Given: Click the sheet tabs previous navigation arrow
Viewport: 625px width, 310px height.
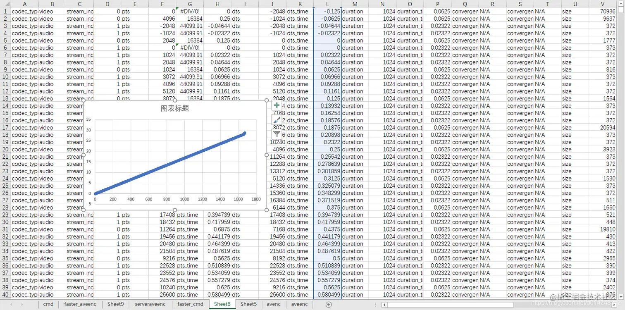Looking at the screenshot, I should pyautogui.click(x=11, y=304).
